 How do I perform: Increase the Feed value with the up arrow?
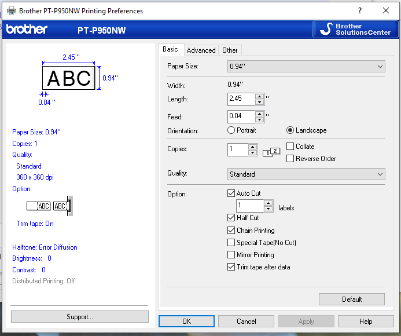click(260, 114)
